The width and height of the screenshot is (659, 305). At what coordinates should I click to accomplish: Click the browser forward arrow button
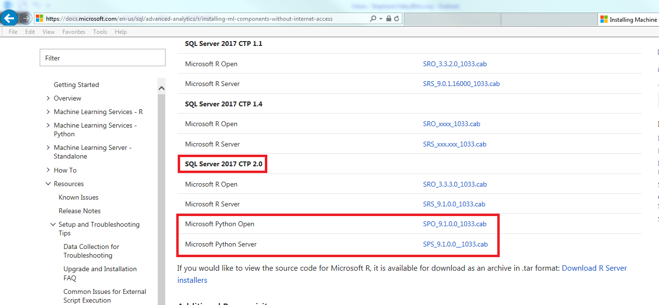[x=26, y=19]
